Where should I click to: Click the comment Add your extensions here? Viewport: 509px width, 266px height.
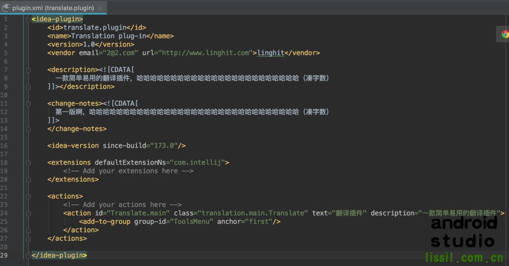(x=129, y=171)
